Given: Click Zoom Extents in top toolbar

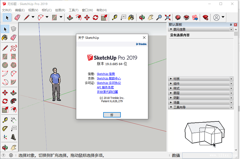Looking at the screenshot, I should click(x=167, y=18).
